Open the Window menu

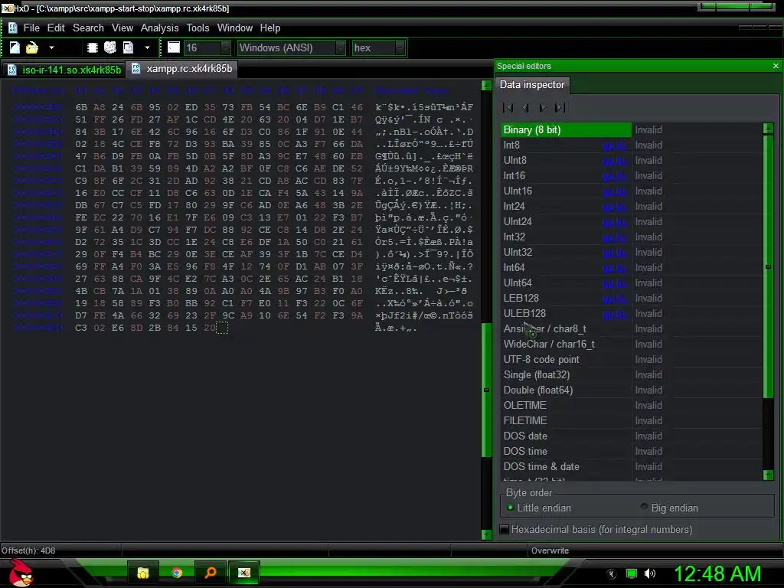(235, 28)
